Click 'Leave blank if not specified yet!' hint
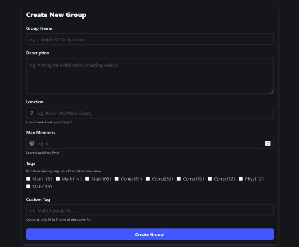 point(49,122)
